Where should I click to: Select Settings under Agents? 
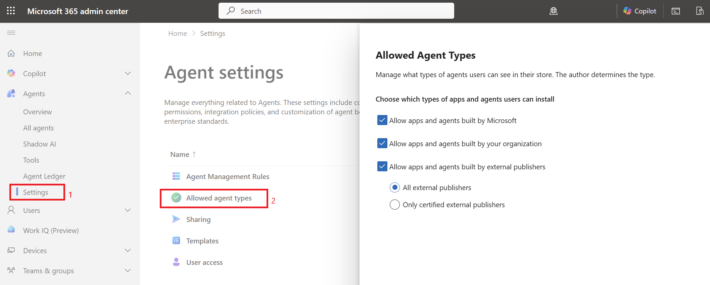tap(36, 192)
